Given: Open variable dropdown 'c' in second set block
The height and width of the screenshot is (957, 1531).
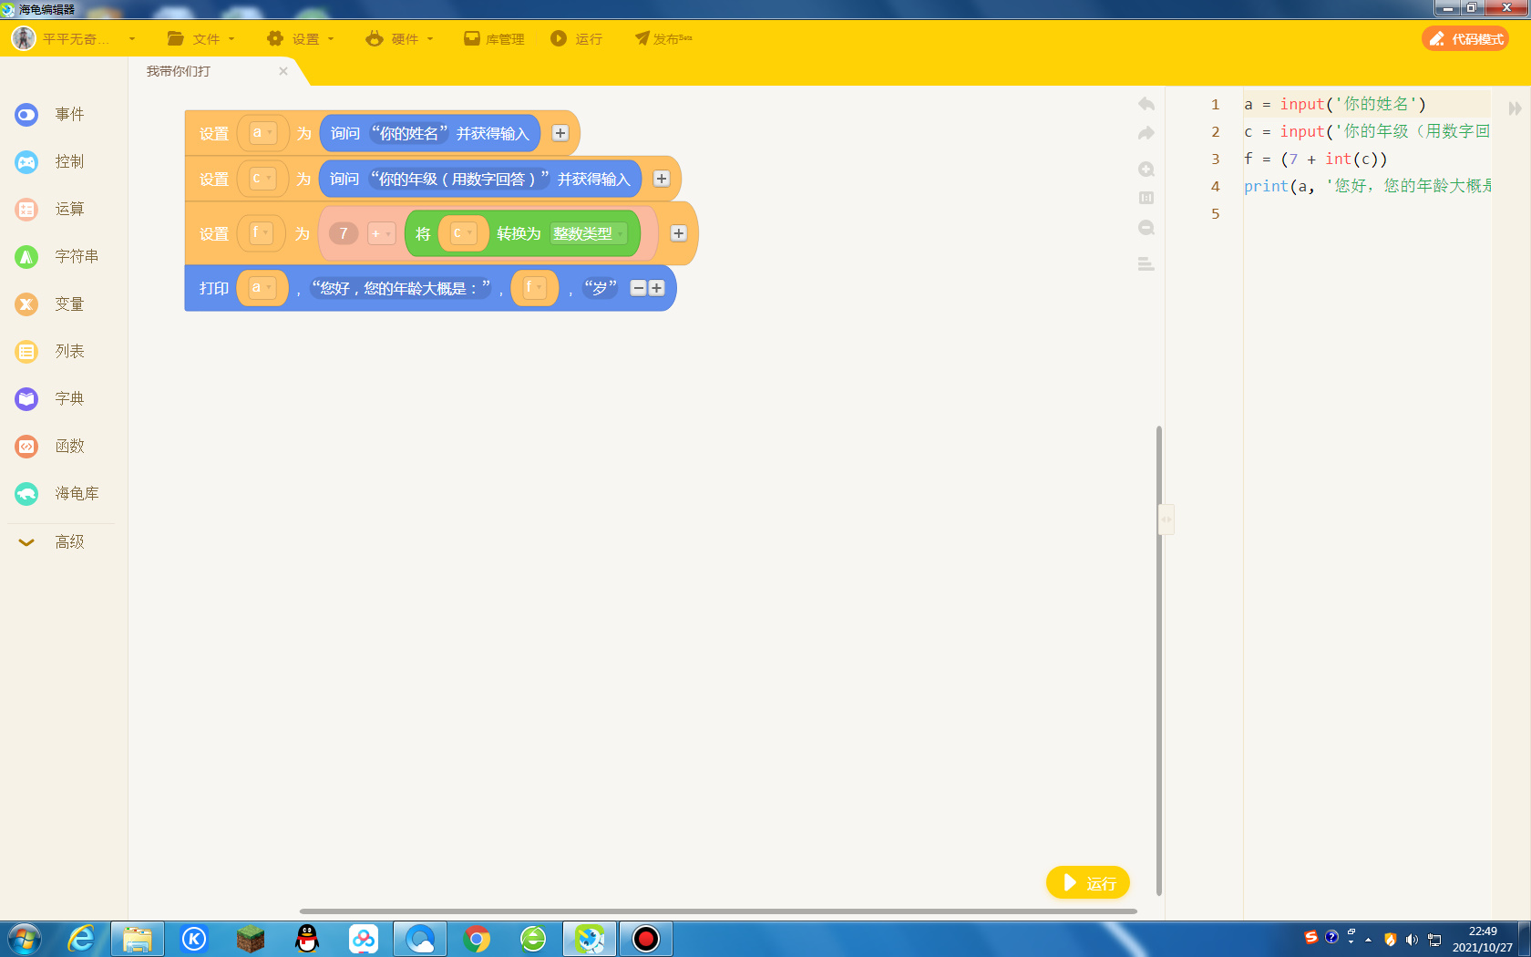Looking at the screenshot, I should pos(262,179).
